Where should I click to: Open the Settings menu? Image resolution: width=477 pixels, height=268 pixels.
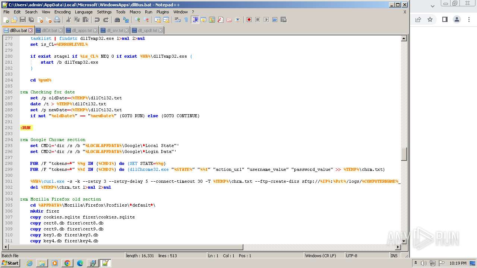tap(104, 12)
